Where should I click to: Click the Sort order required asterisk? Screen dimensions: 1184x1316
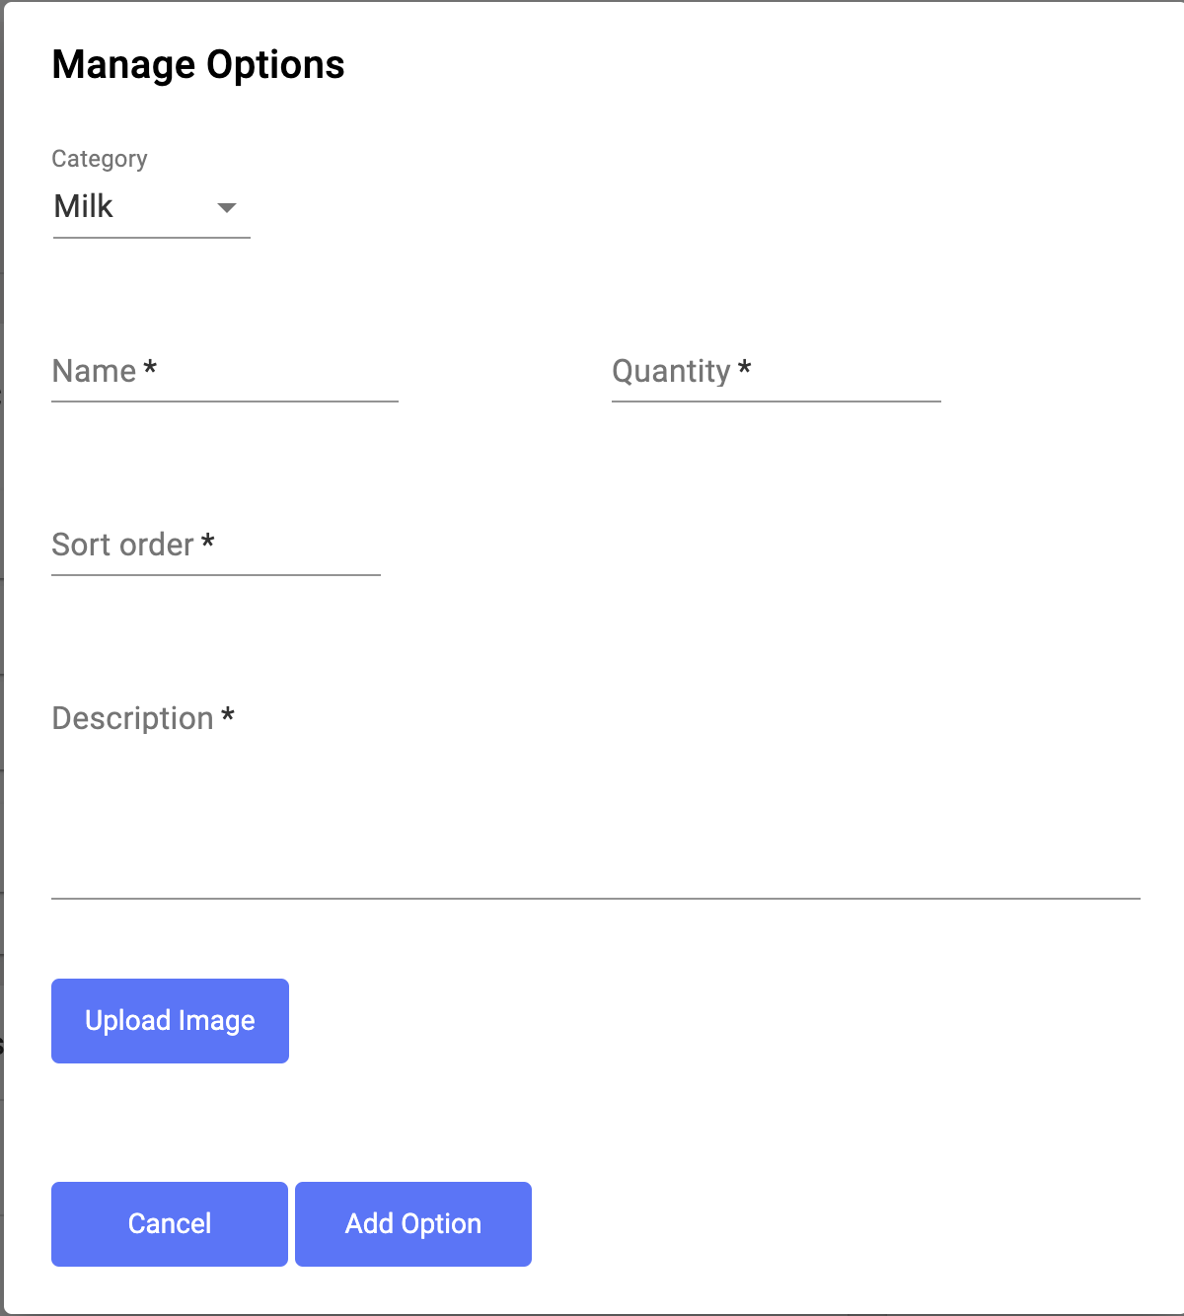[207, 543]
